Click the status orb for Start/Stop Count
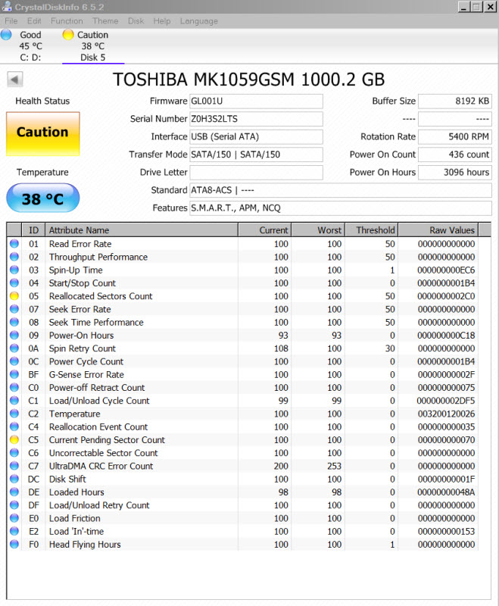 click(14, 283)
